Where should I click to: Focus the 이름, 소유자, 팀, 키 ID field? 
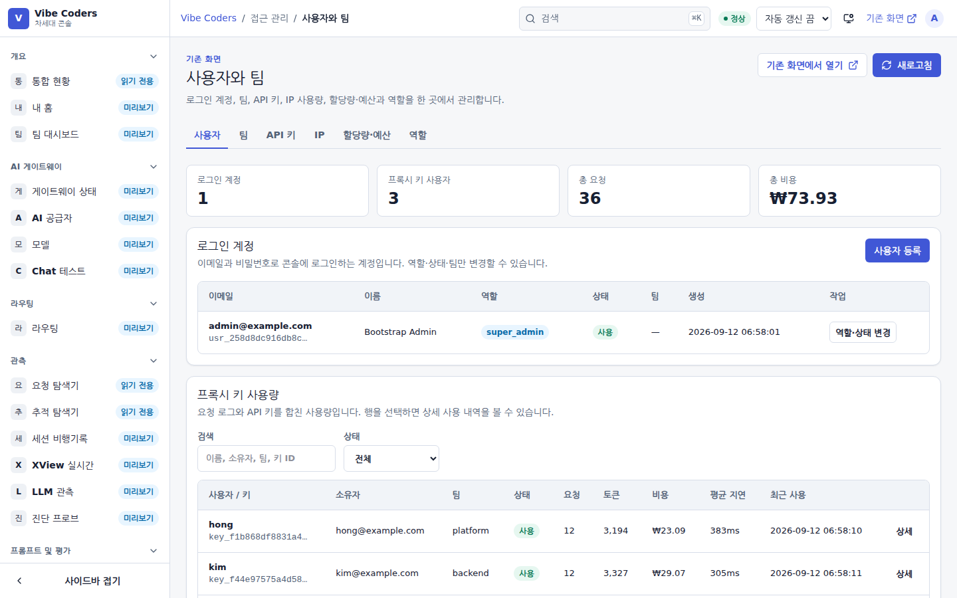click(x=266, y=458)
